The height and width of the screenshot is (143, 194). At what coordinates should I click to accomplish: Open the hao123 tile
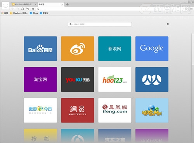click(x=115, y=80)
